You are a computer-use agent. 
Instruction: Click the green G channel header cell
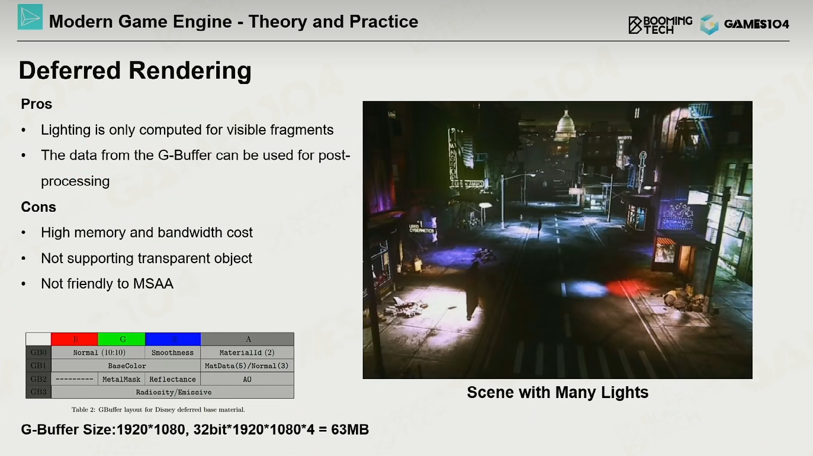pos(122,339)
